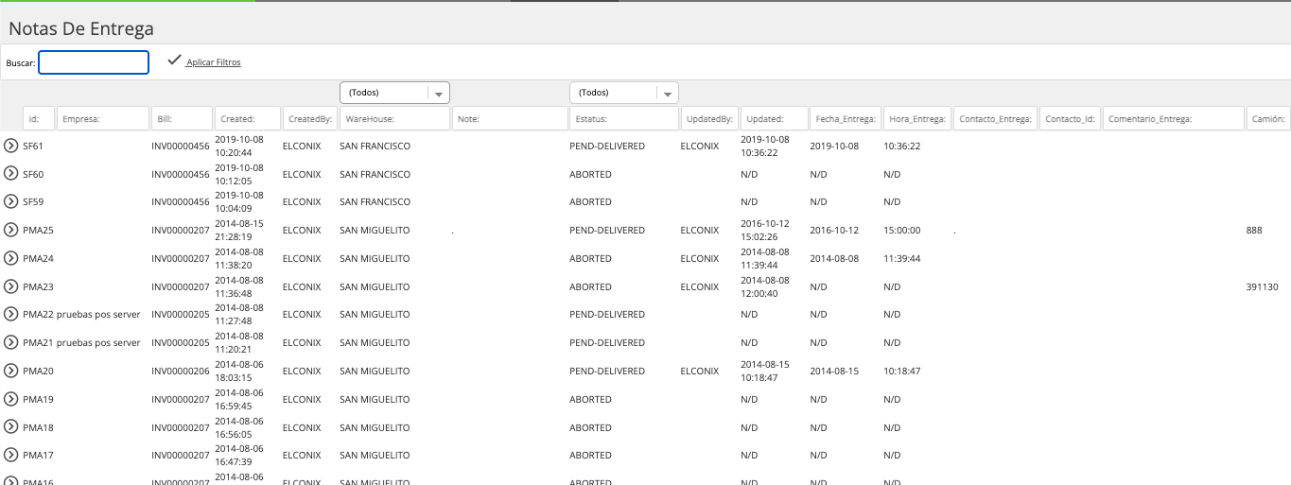Expand row PMA19 details arrow
Screen dimensions: 1291x485
[x=11, y=399]
